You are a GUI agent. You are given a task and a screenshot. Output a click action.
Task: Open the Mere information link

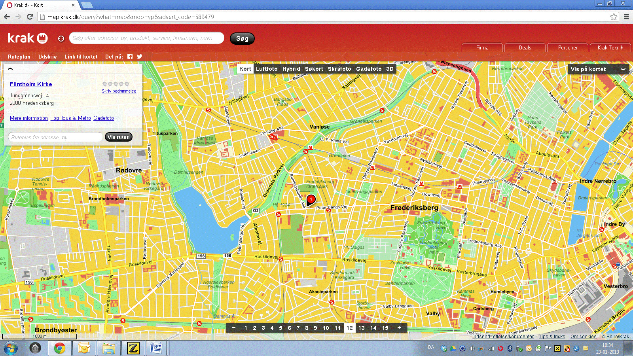[x=29, y=118]
